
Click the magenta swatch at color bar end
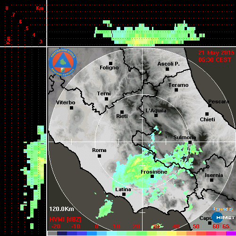tap(231, 233)
